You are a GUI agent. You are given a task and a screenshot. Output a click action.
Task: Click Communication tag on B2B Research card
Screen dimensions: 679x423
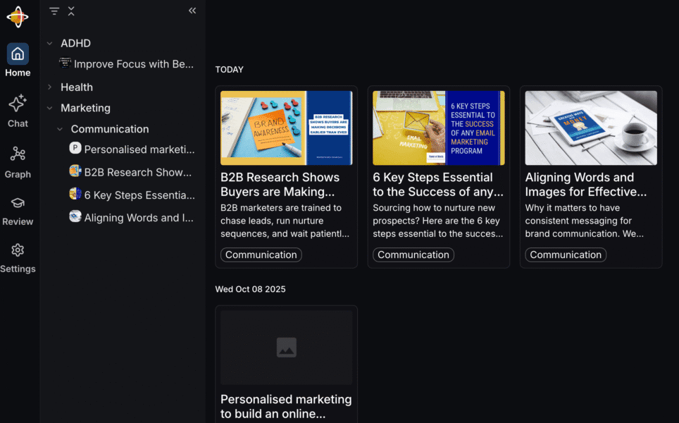261,255
